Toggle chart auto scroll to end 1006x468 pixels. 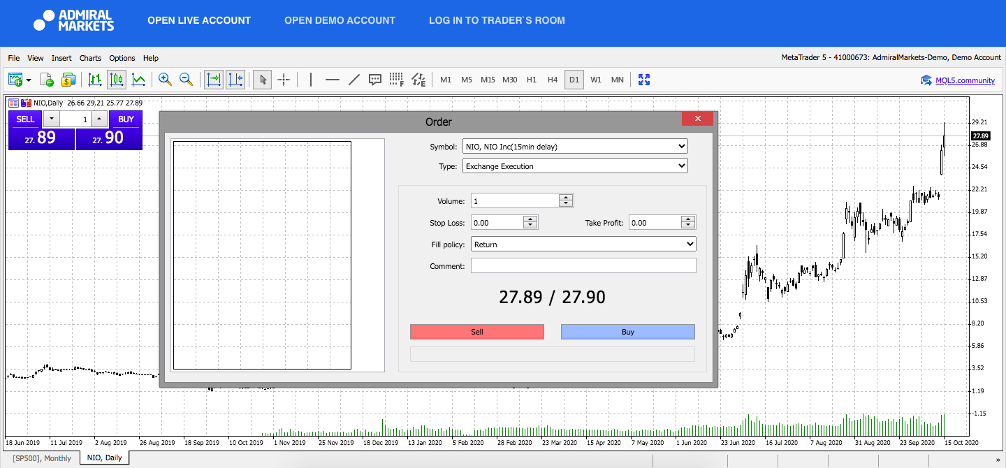click(214, 80)
